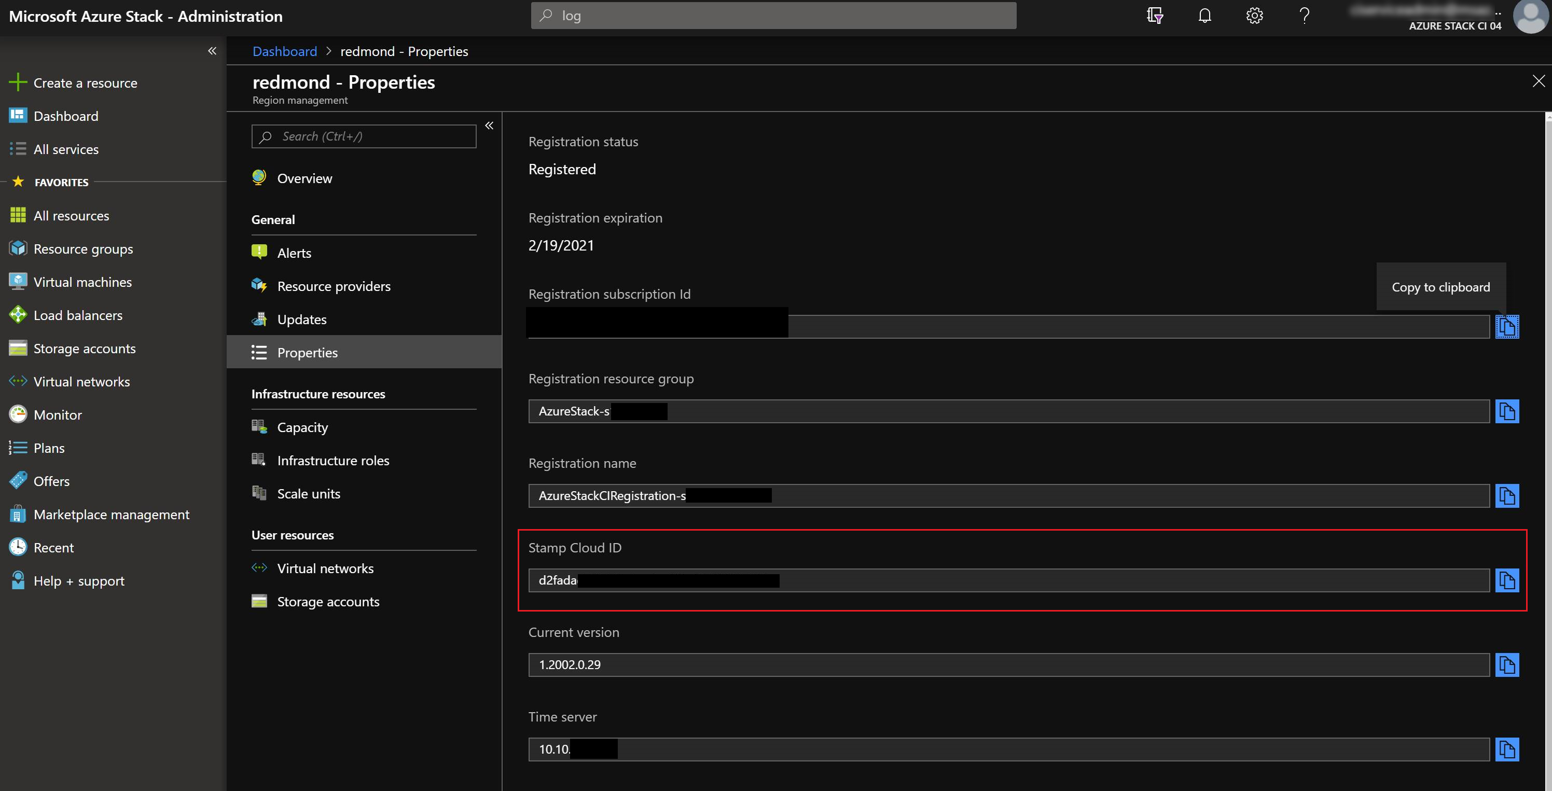Viewport: 1552px width, 791px height.
Task: Click the Scale units icon
Action: click(261, 493)
